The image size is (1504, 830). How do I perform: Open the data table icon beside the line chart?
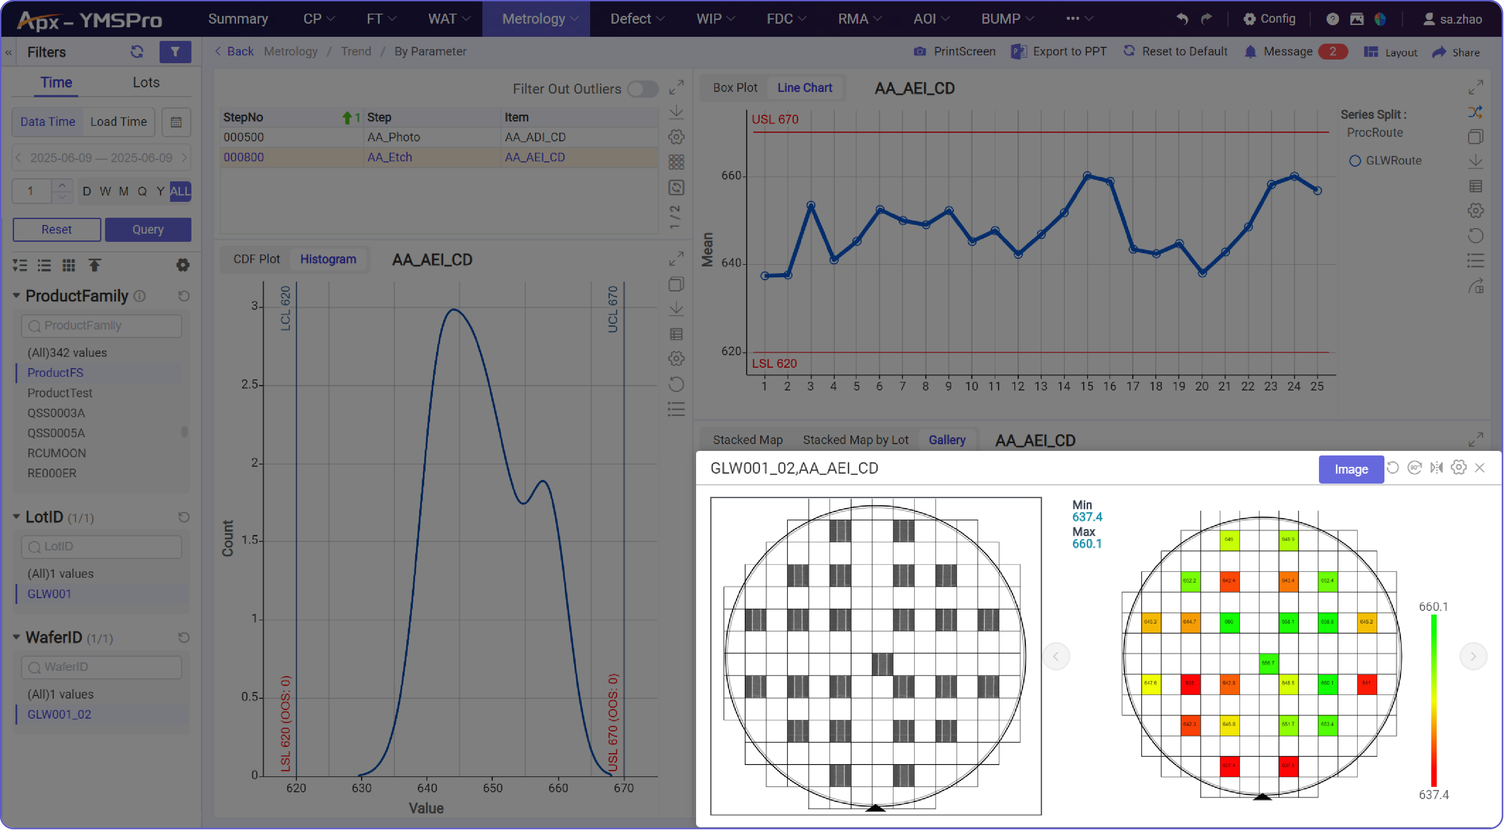(1476, 185)
